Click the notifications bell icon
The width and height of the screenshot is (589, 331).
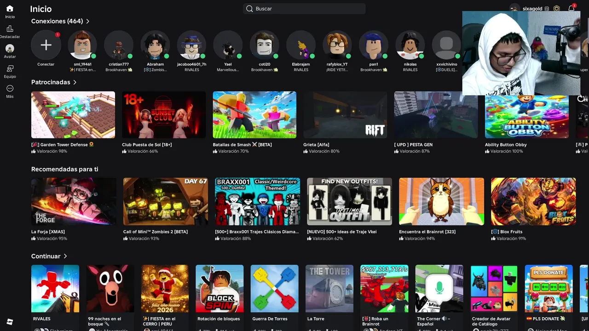click(571, 8)
